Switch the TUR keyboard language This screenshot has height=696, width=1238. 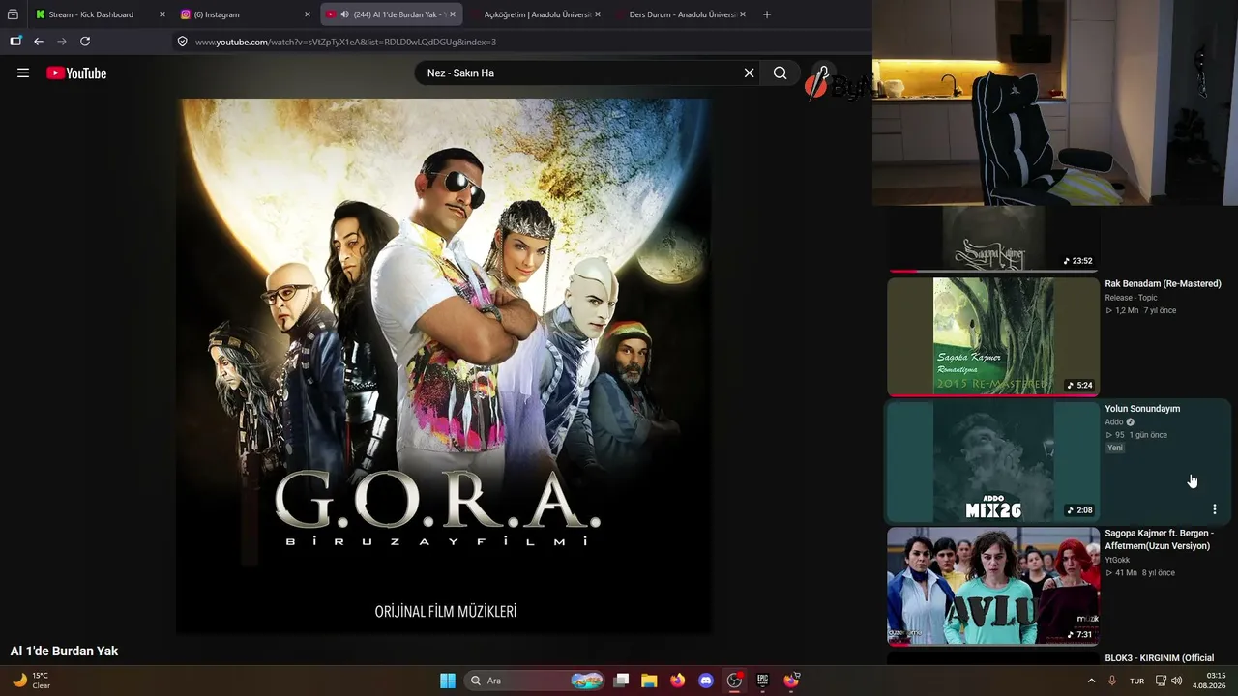click(x=1136, y=681)
